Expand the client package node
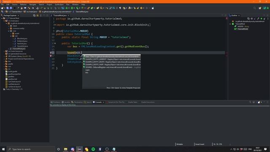Screen dimensions: 270x152 (8, 26)
